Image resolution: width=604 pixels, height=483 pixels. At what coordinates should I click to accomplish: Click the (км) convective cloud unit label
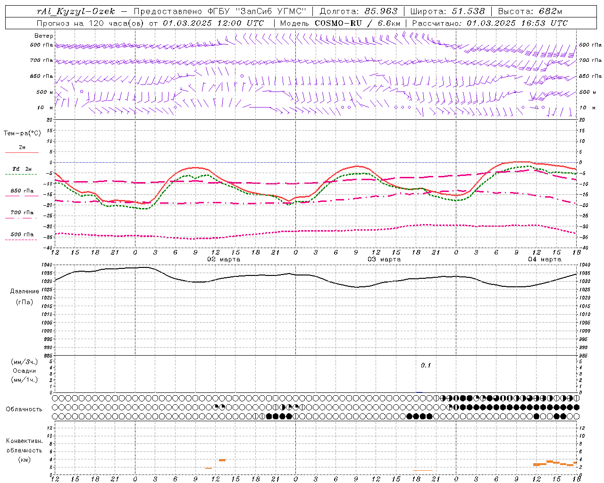click(x=25, y=460)
